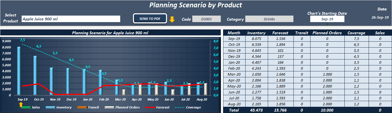Image resolution: width=392 pixels, height=113 pixels.
Task: Click the Planned Orders legend entry
Action: pyautogui.click(x=122, y=107)
